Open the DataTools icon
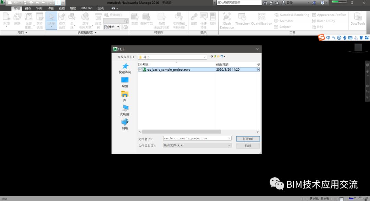Screen dimensions: 370x201 coord(358,19)
